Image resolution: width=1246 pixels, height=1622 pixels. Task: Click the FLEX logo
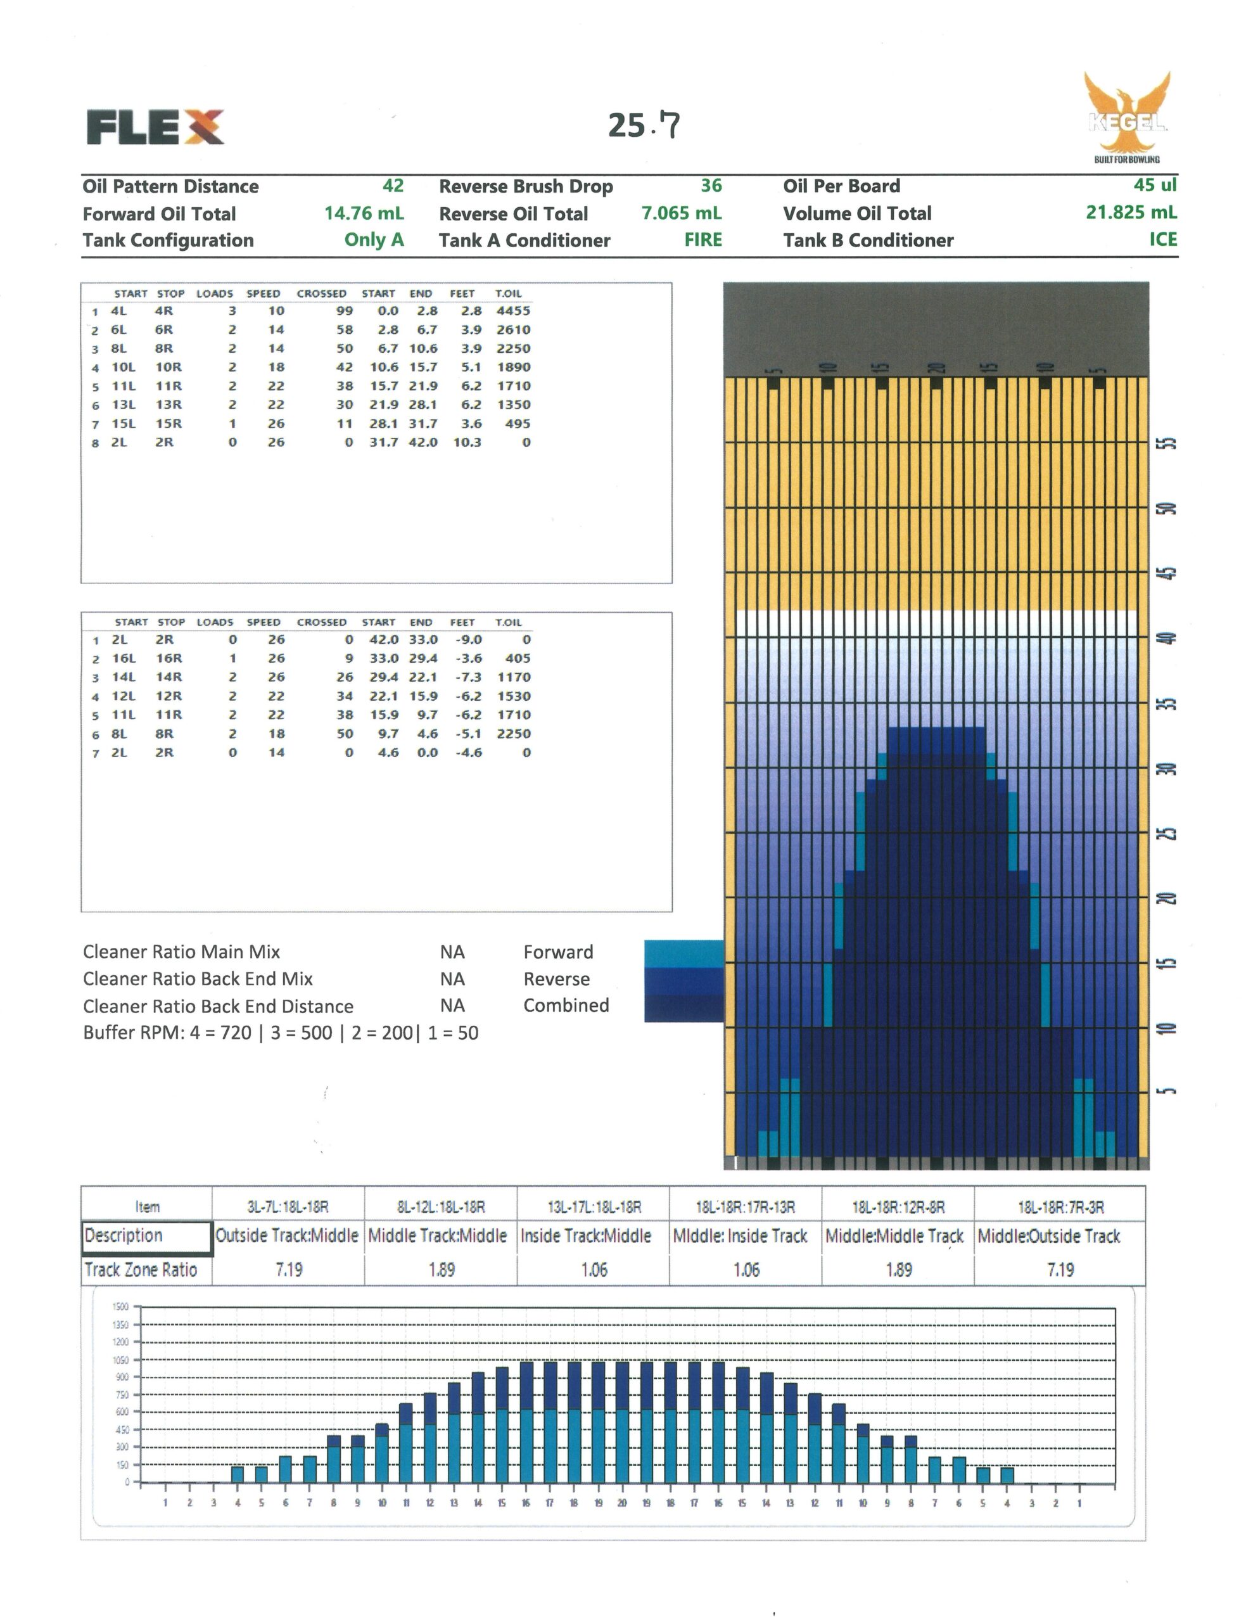pos(155,127)
